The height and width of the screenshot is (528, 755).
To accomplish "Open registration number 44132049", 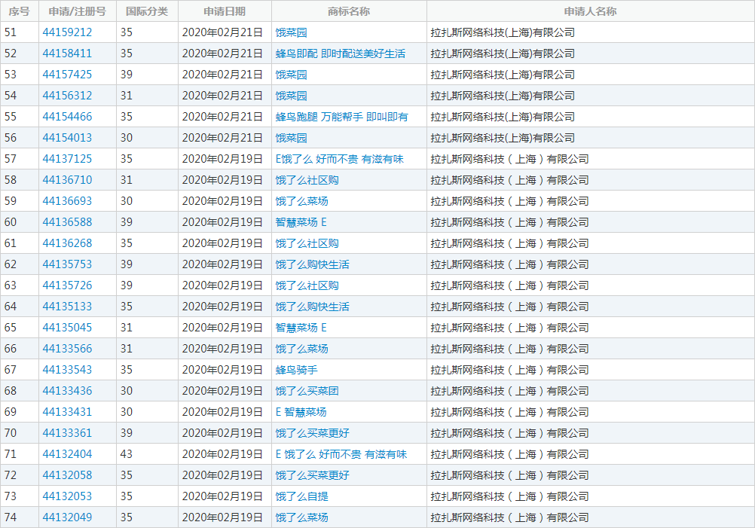I will 67,517.
